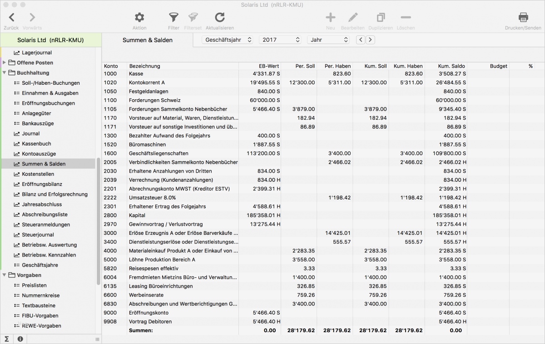Click the Neu plus icon
The image size is (545, 344).
tap(331, 18)
